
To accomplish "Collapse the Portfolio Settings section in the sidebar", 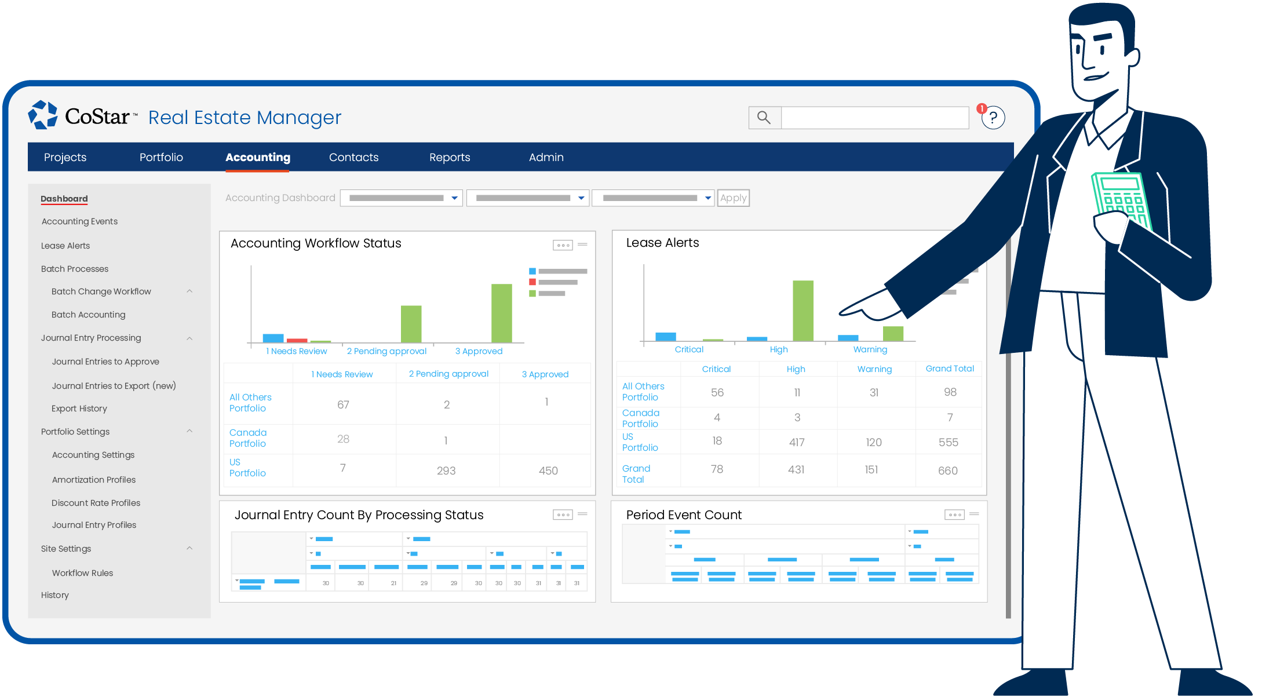I will 189,431.
